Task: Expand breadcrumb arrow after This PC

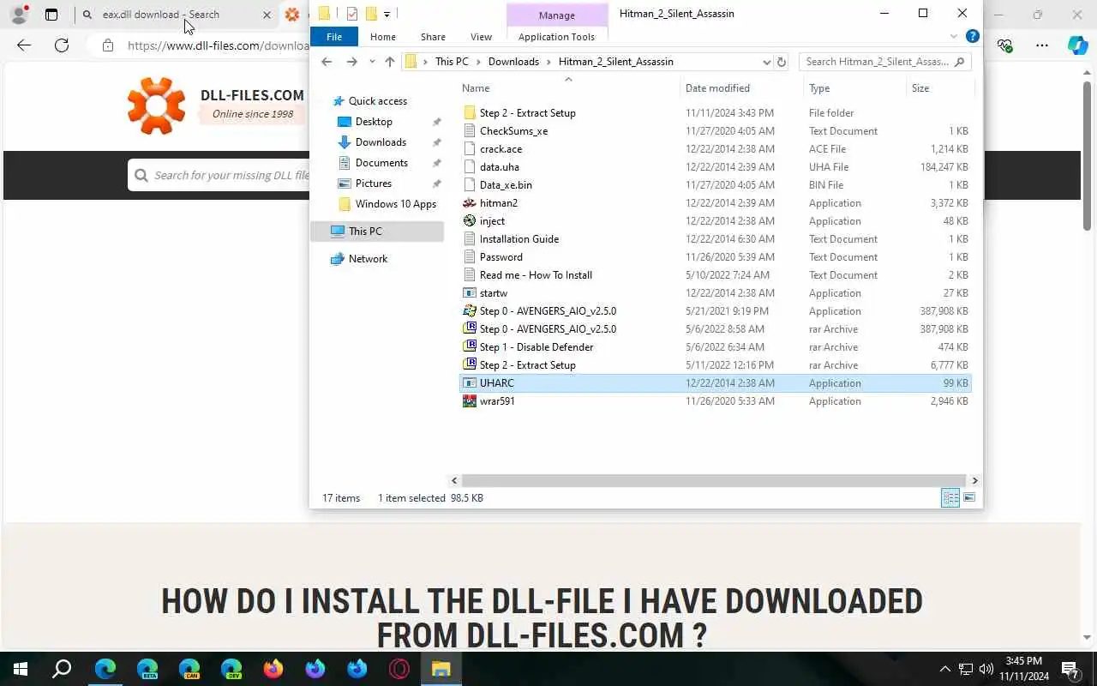Action: point(479,62)
